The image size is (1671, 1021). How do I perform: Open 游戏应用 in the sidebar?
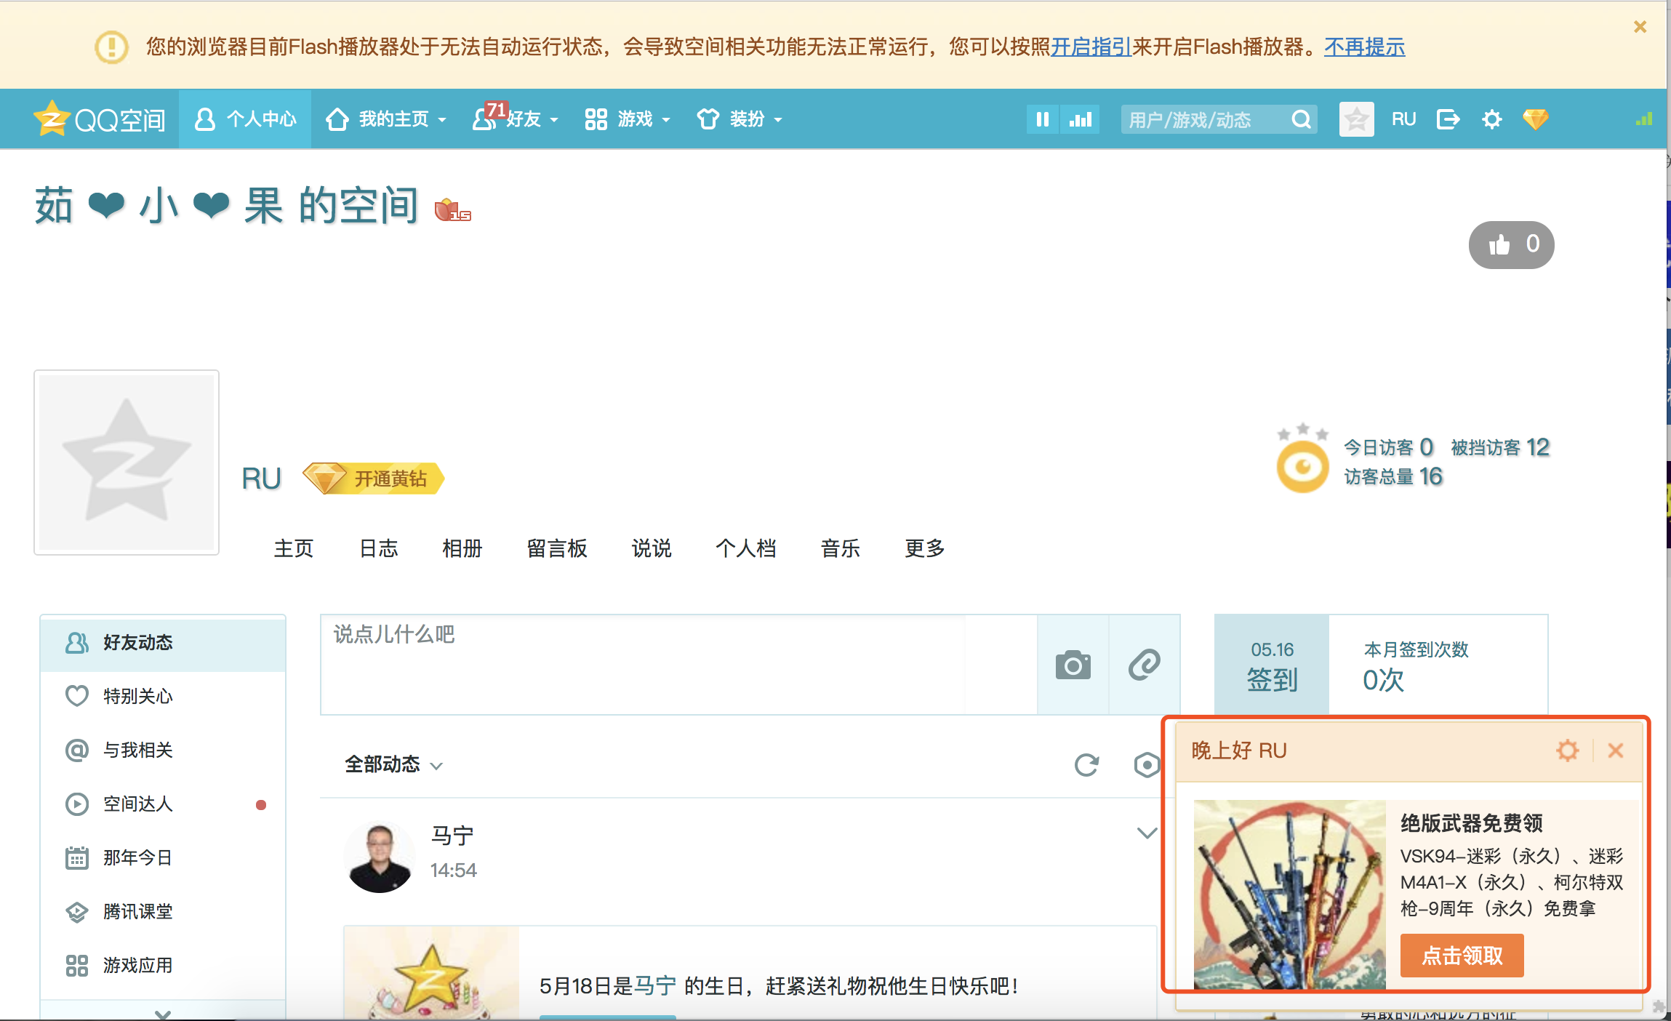[163, 965]
